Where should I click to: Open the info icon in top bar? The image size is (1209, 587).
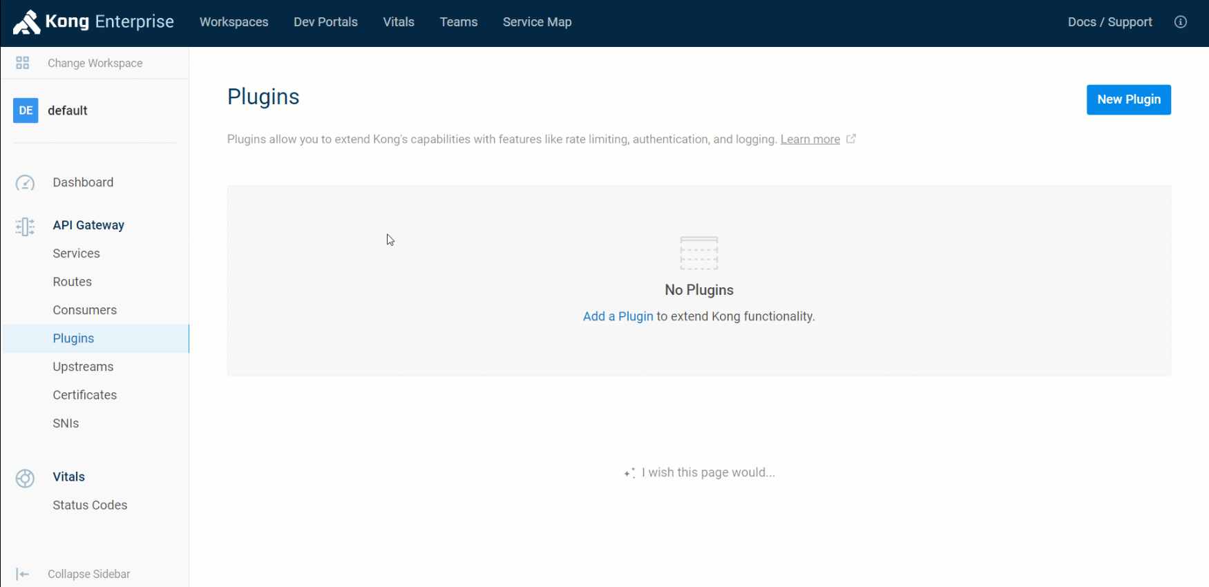click(1181, 22)
